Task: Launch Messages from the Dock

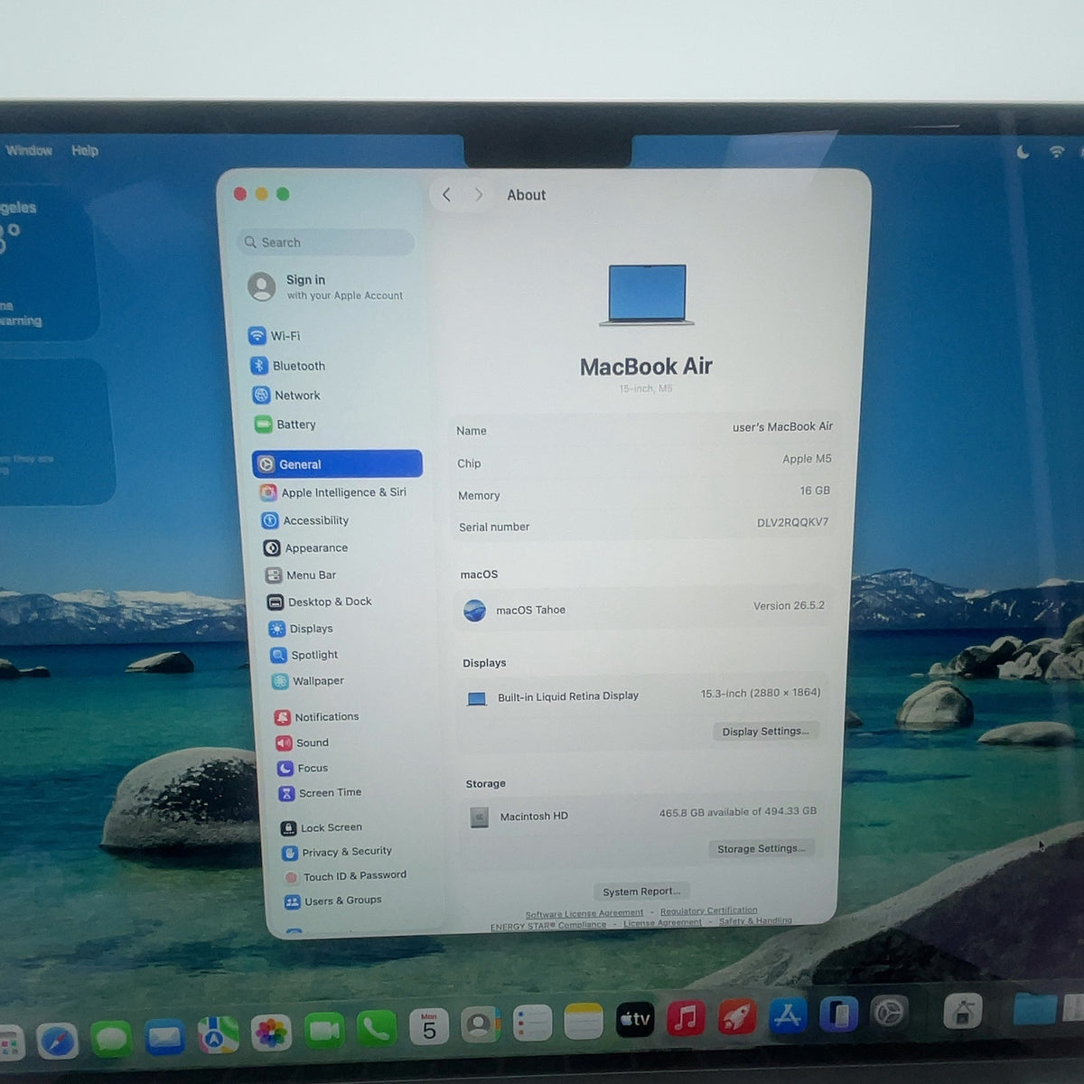Action: tap(111, 1039)
